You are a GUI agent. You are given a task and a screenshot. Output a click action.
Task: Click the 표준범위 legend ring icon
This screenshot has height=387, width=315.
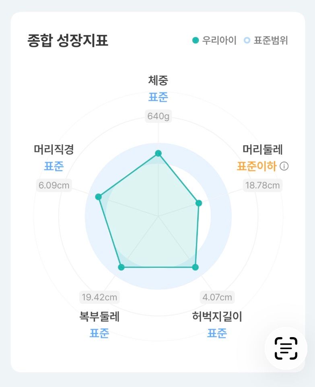click(x=247, y=41)
